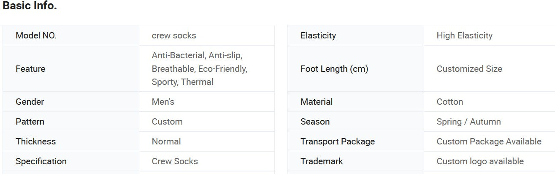This screenshot has height=174, width=555.
Task: Click the Custom Package Available value
Action: coord(489,141)
